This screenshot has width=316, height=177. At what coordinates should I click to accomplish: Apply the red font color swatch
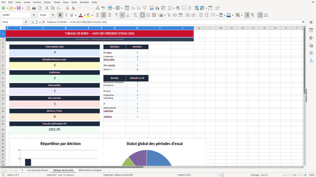pos(81,15)
